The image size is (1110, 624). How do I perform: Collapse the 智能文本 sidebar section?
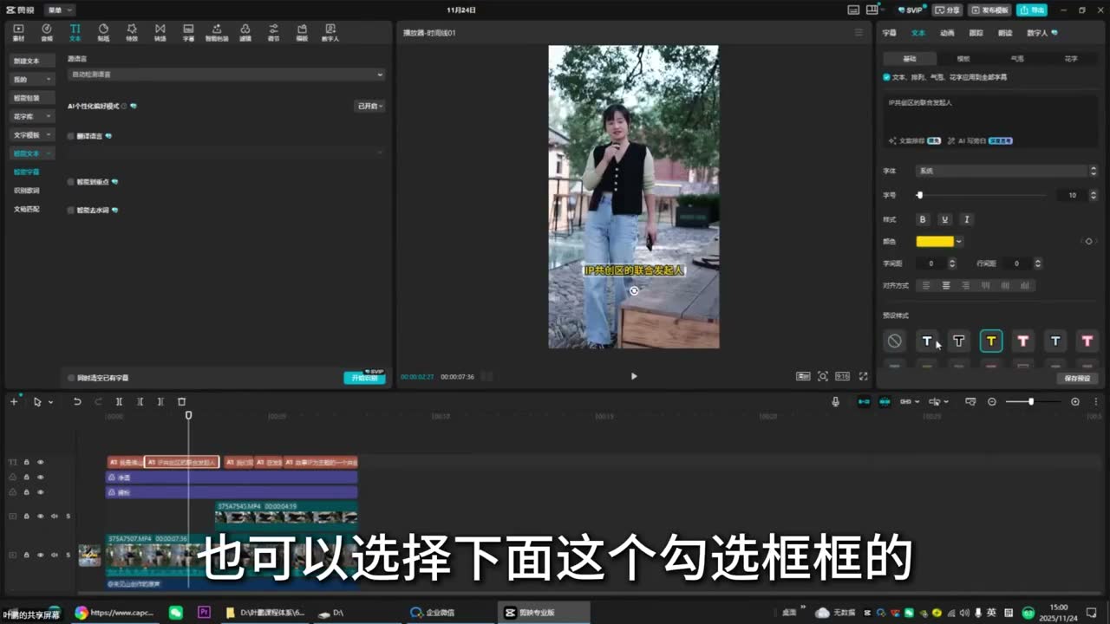32,153
